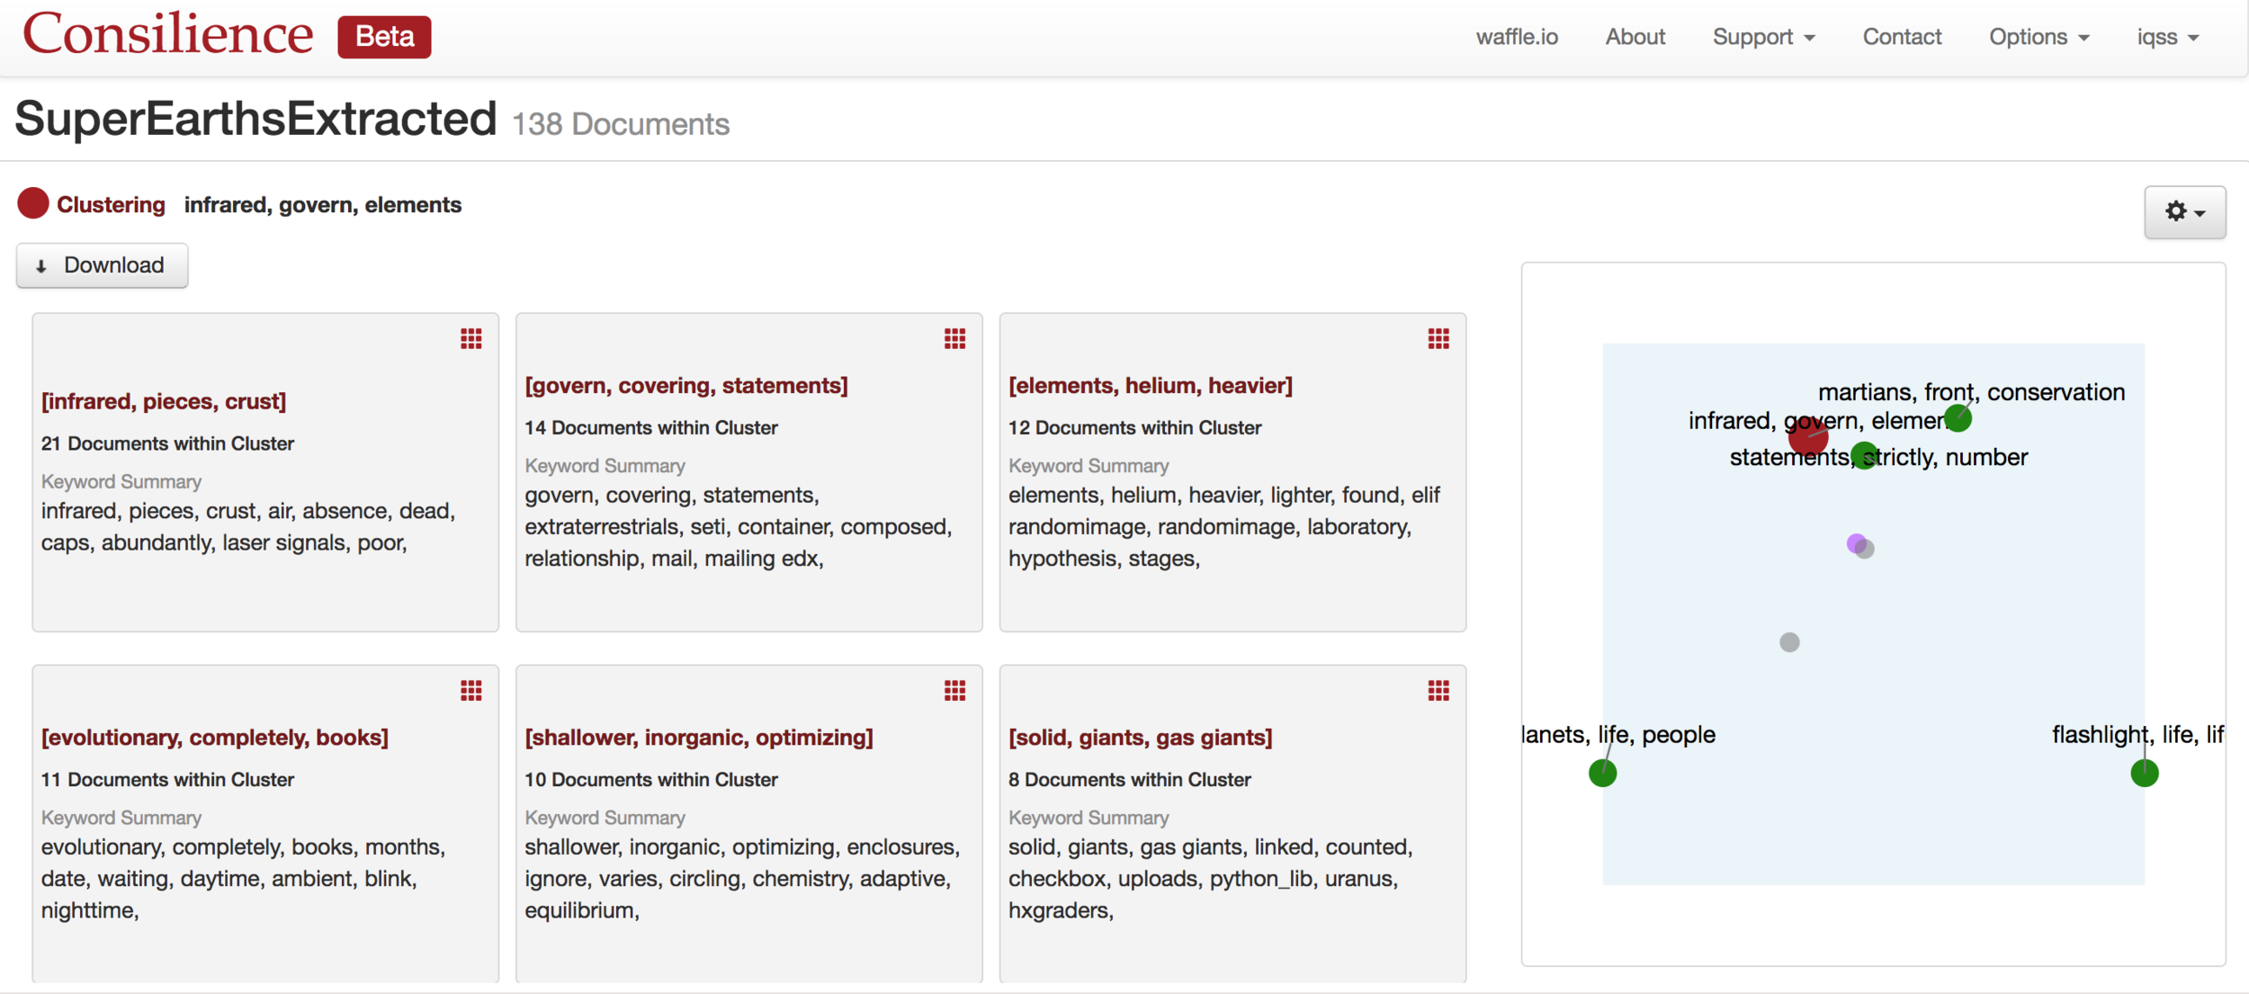Click the Download button
This screenshot has height=994, width=2249.
coord(102,265)
